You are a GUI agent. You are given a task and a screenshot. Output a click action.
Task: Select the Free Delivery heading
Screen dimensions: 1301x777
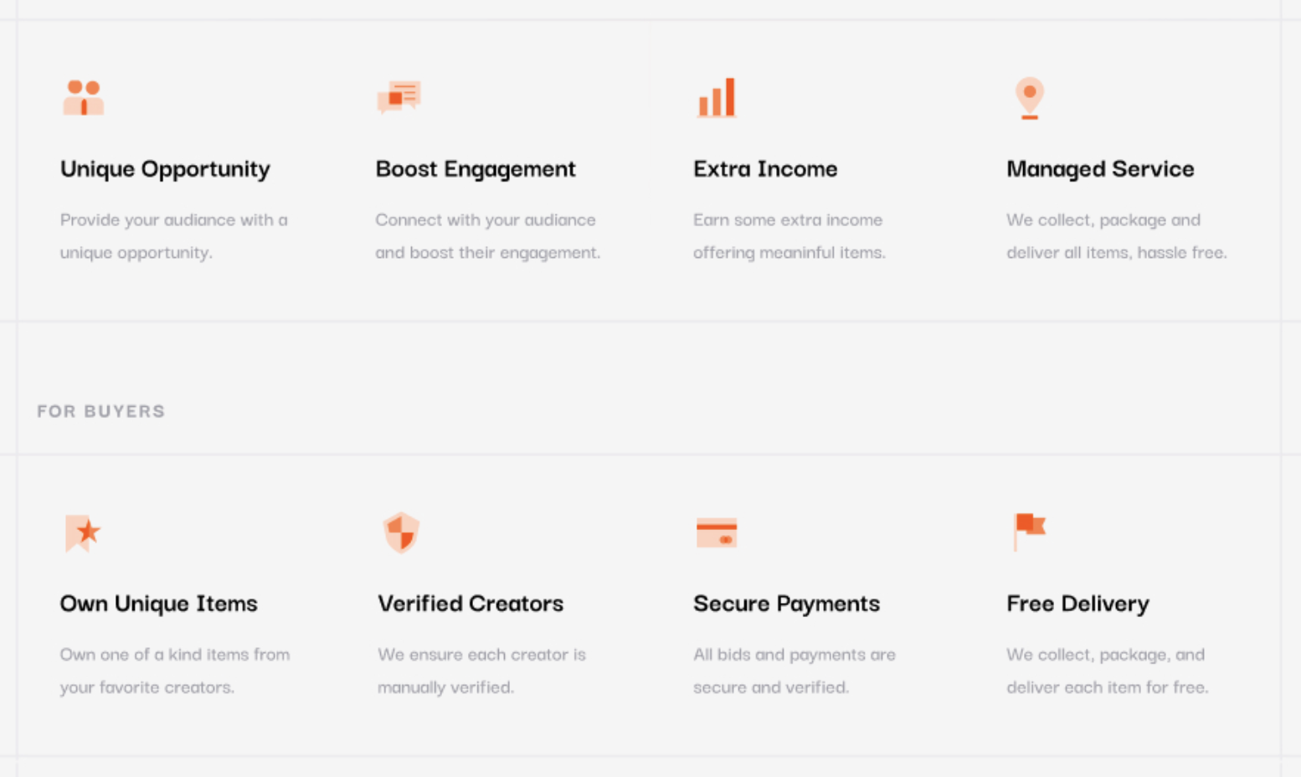[x=1077, y=604]
